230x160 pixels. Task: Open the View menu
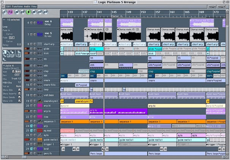[x=34, y=6]
